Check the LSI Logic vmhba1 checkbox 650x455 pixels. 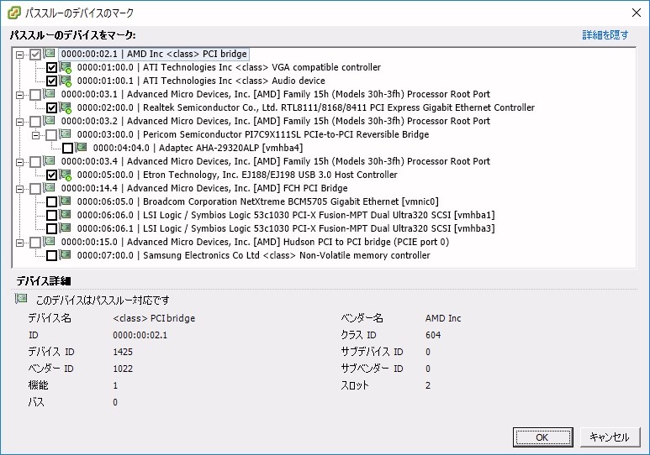point(51,215)
